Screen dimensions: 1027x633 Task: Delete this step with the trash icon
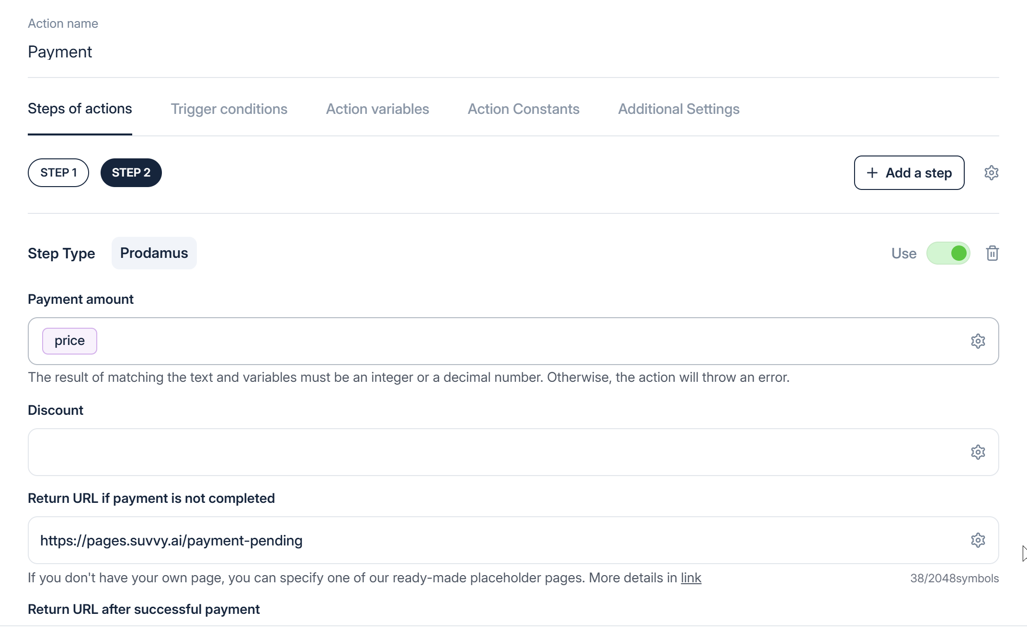(992, 253)
